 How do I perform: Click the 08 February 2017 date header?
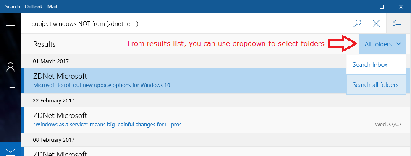(x=54, y=140)
